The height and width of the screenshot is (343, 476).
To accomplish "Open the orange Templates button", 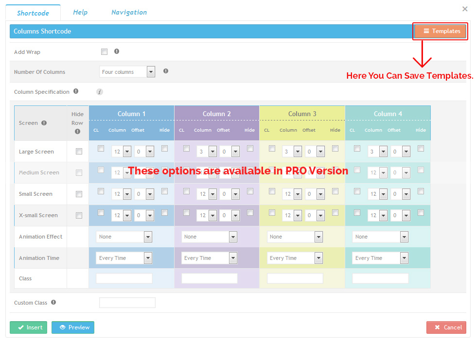I will (x=441, y=31).
